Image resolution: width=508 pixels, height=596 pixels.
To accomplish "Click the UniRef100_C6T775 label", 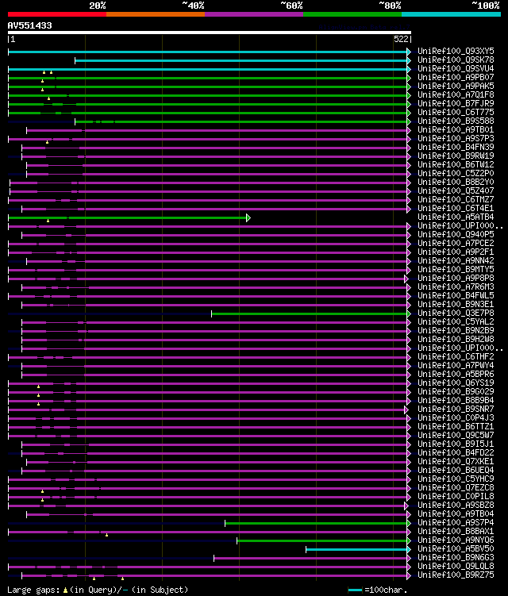I will click(x=456, y=112).
